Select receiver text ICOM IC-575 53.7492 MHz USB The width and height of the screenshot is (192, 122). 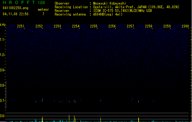tap(122, 11)
